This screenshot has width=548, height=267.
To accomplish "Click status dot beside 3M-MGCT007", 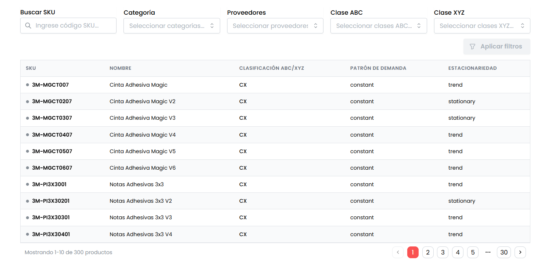I will [28, 85].
